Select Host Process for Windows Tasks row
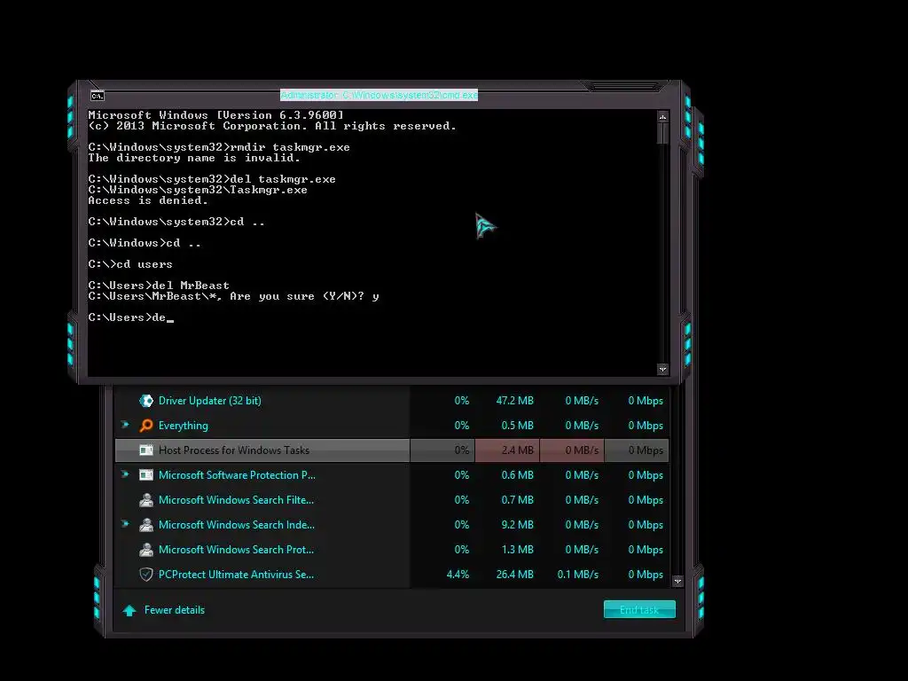908x681 pixels. [392, 450]
